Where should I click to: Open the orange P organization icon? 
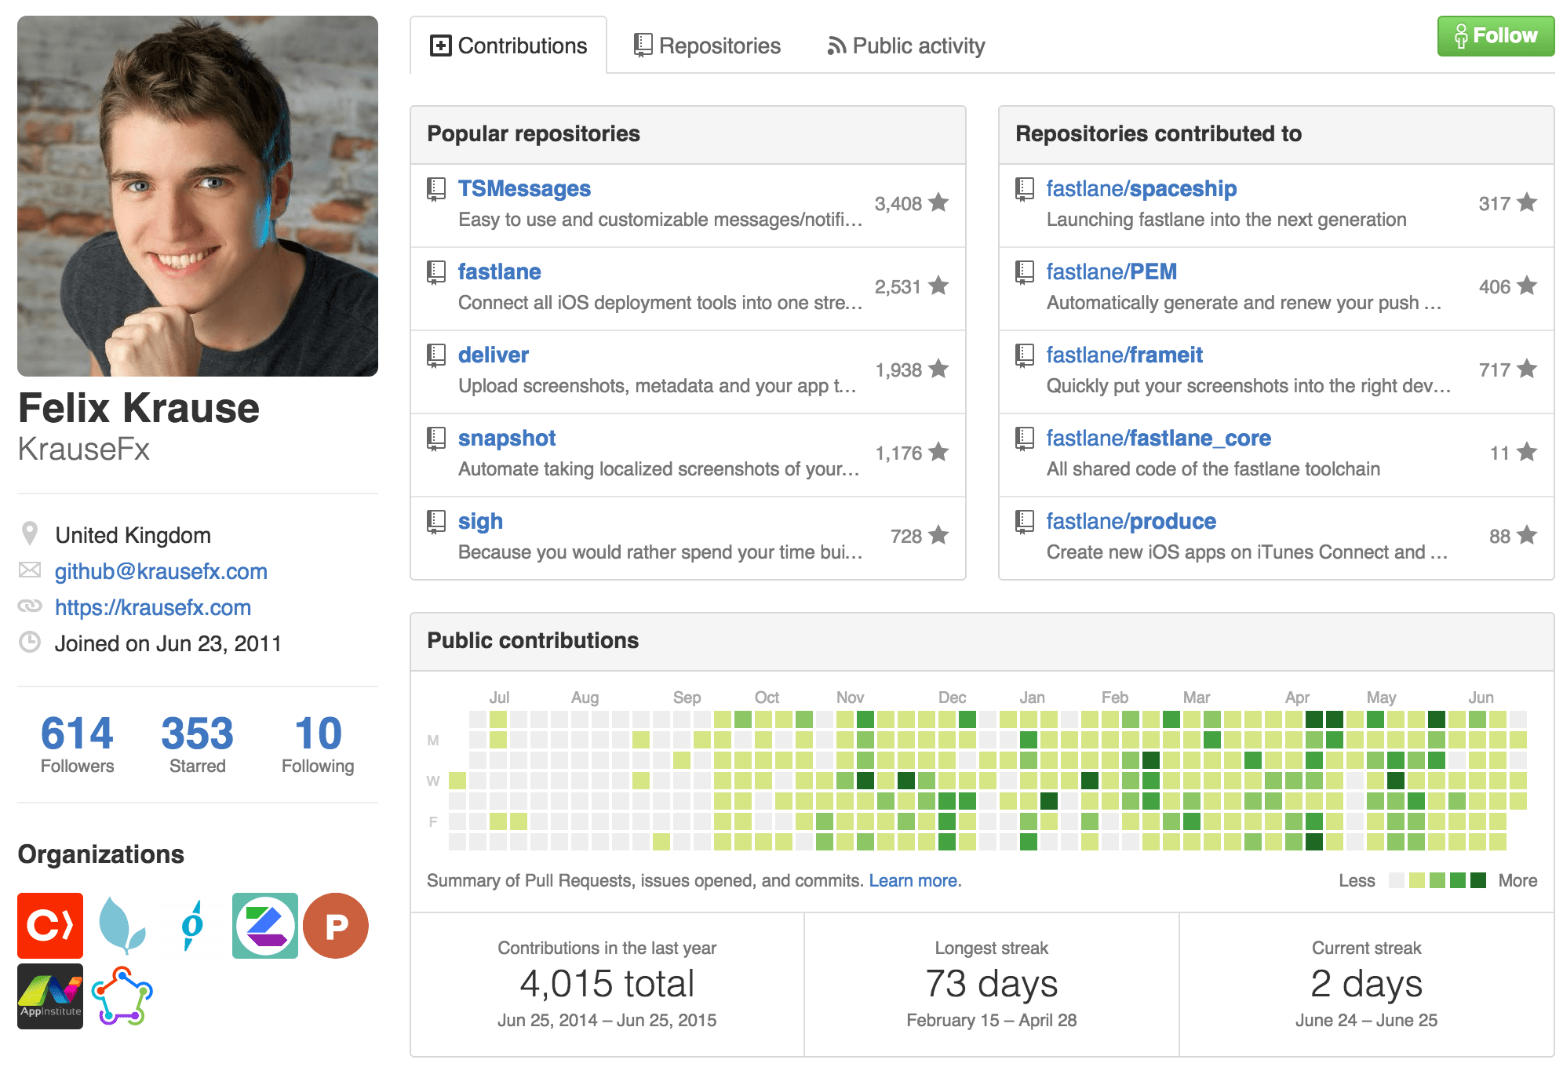tap(336, 925)
